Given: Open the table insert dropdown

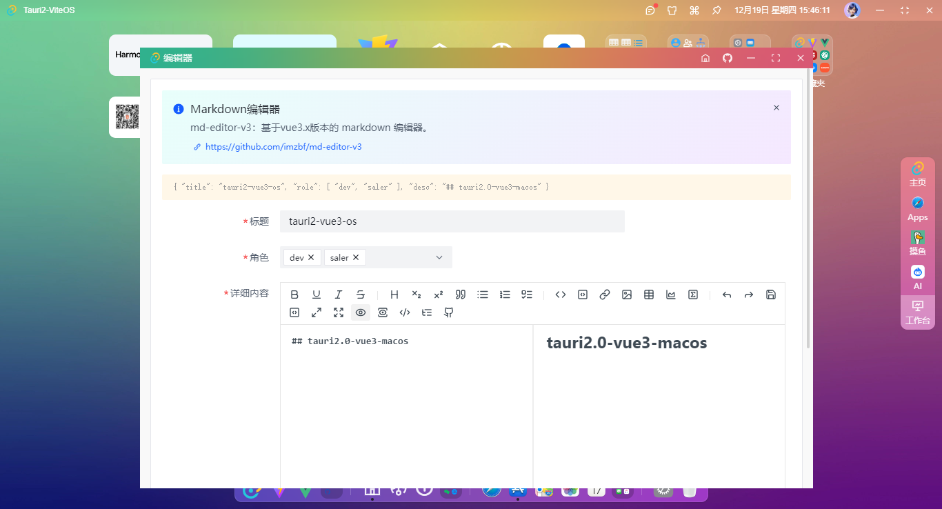Looking at the screenshot, I should tap(649, 295).
